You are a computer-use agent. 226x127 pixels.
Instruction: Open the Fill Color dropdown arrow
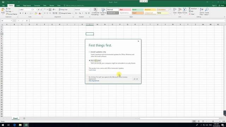[38, 13]
